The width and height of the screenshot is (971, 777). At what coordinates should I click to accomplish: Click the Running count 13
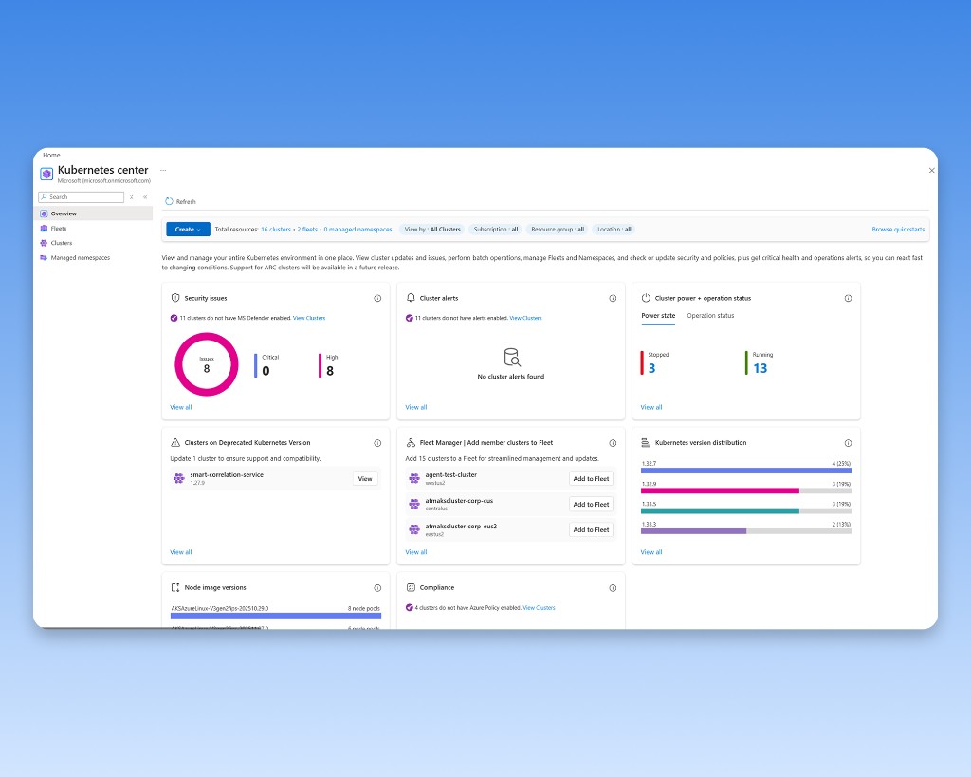(x=760, y=368)
